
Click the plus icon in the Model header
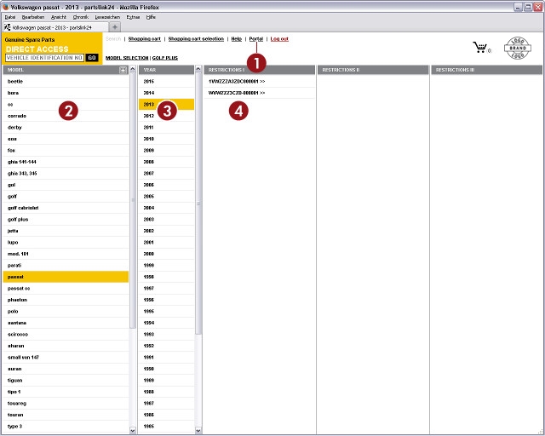(123, 70)
